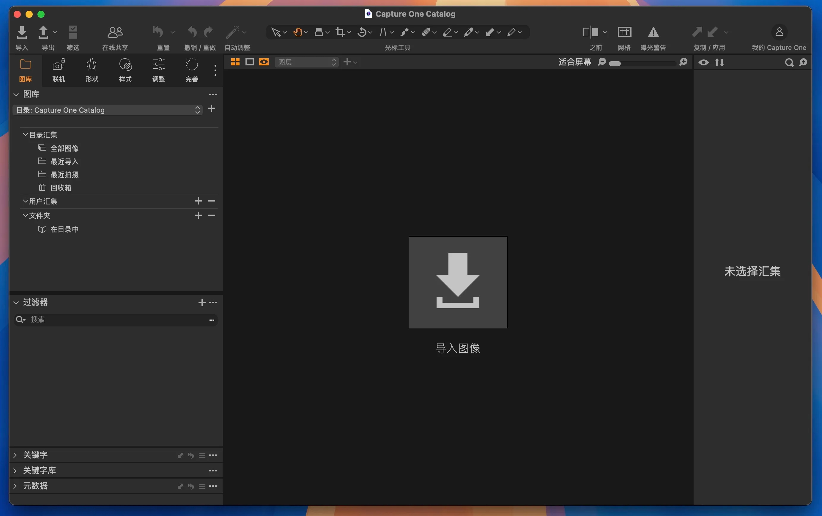Open the My Capture One account icon
The width and height of the screenshot is (822, 516).
(779, 32)
